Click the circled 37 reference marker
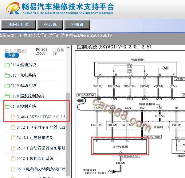 click(110, 172)
